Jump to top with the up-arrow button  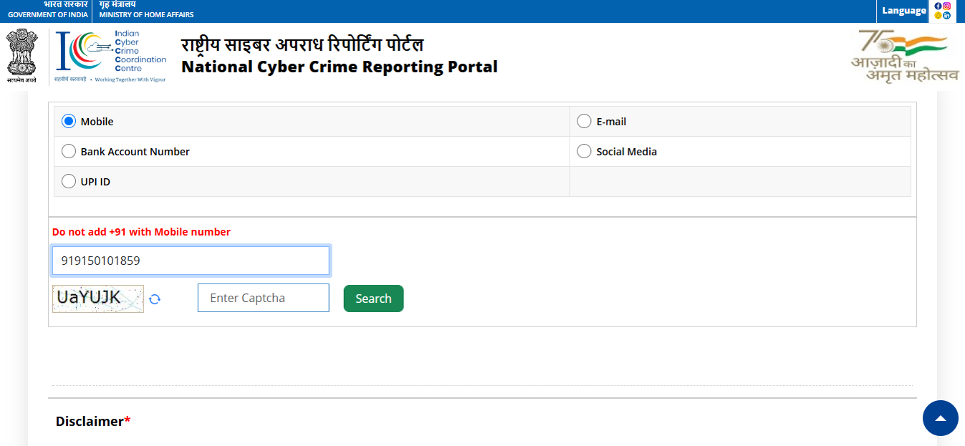[941, 418]
